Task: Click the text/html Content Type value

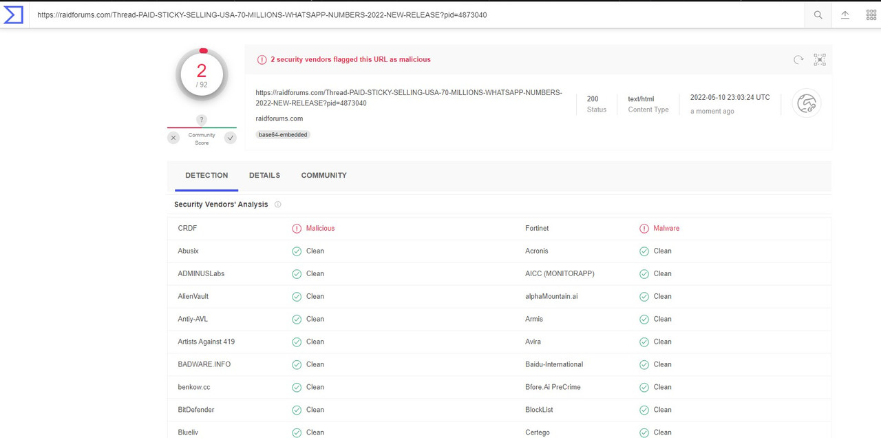Action: coord(641,99)
